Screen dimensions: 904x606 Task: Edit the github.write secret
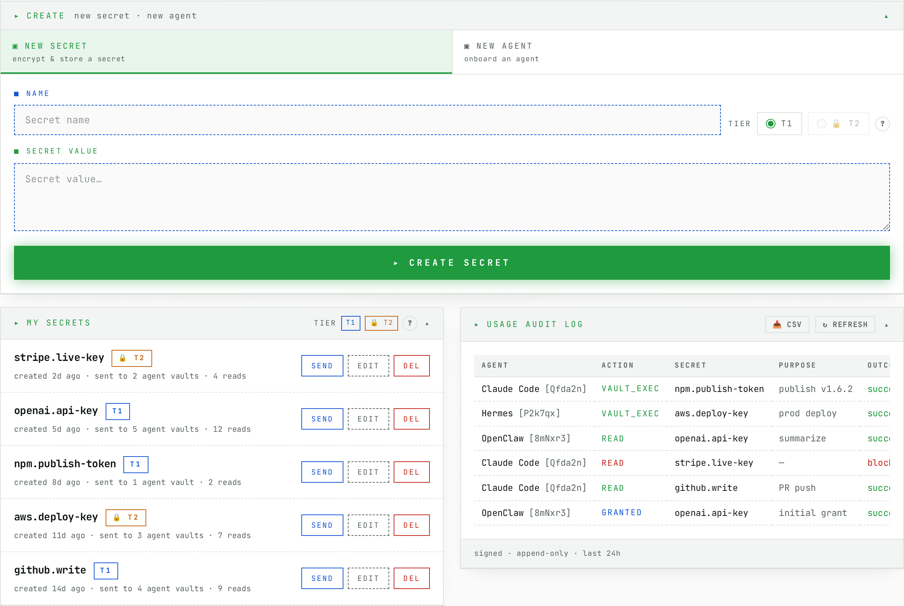(368, 578)
